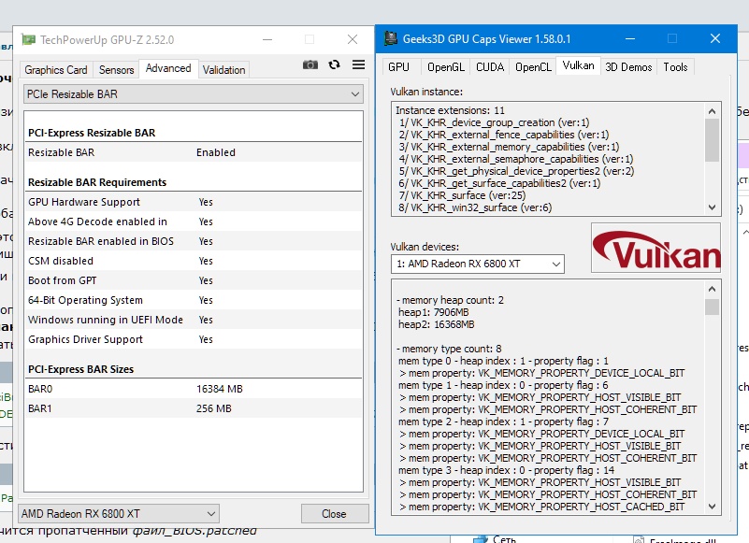Click down arrow of device info scrollbar

(712, 507)
